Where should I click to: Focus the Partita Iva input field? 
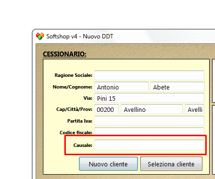tap(149, 121)
